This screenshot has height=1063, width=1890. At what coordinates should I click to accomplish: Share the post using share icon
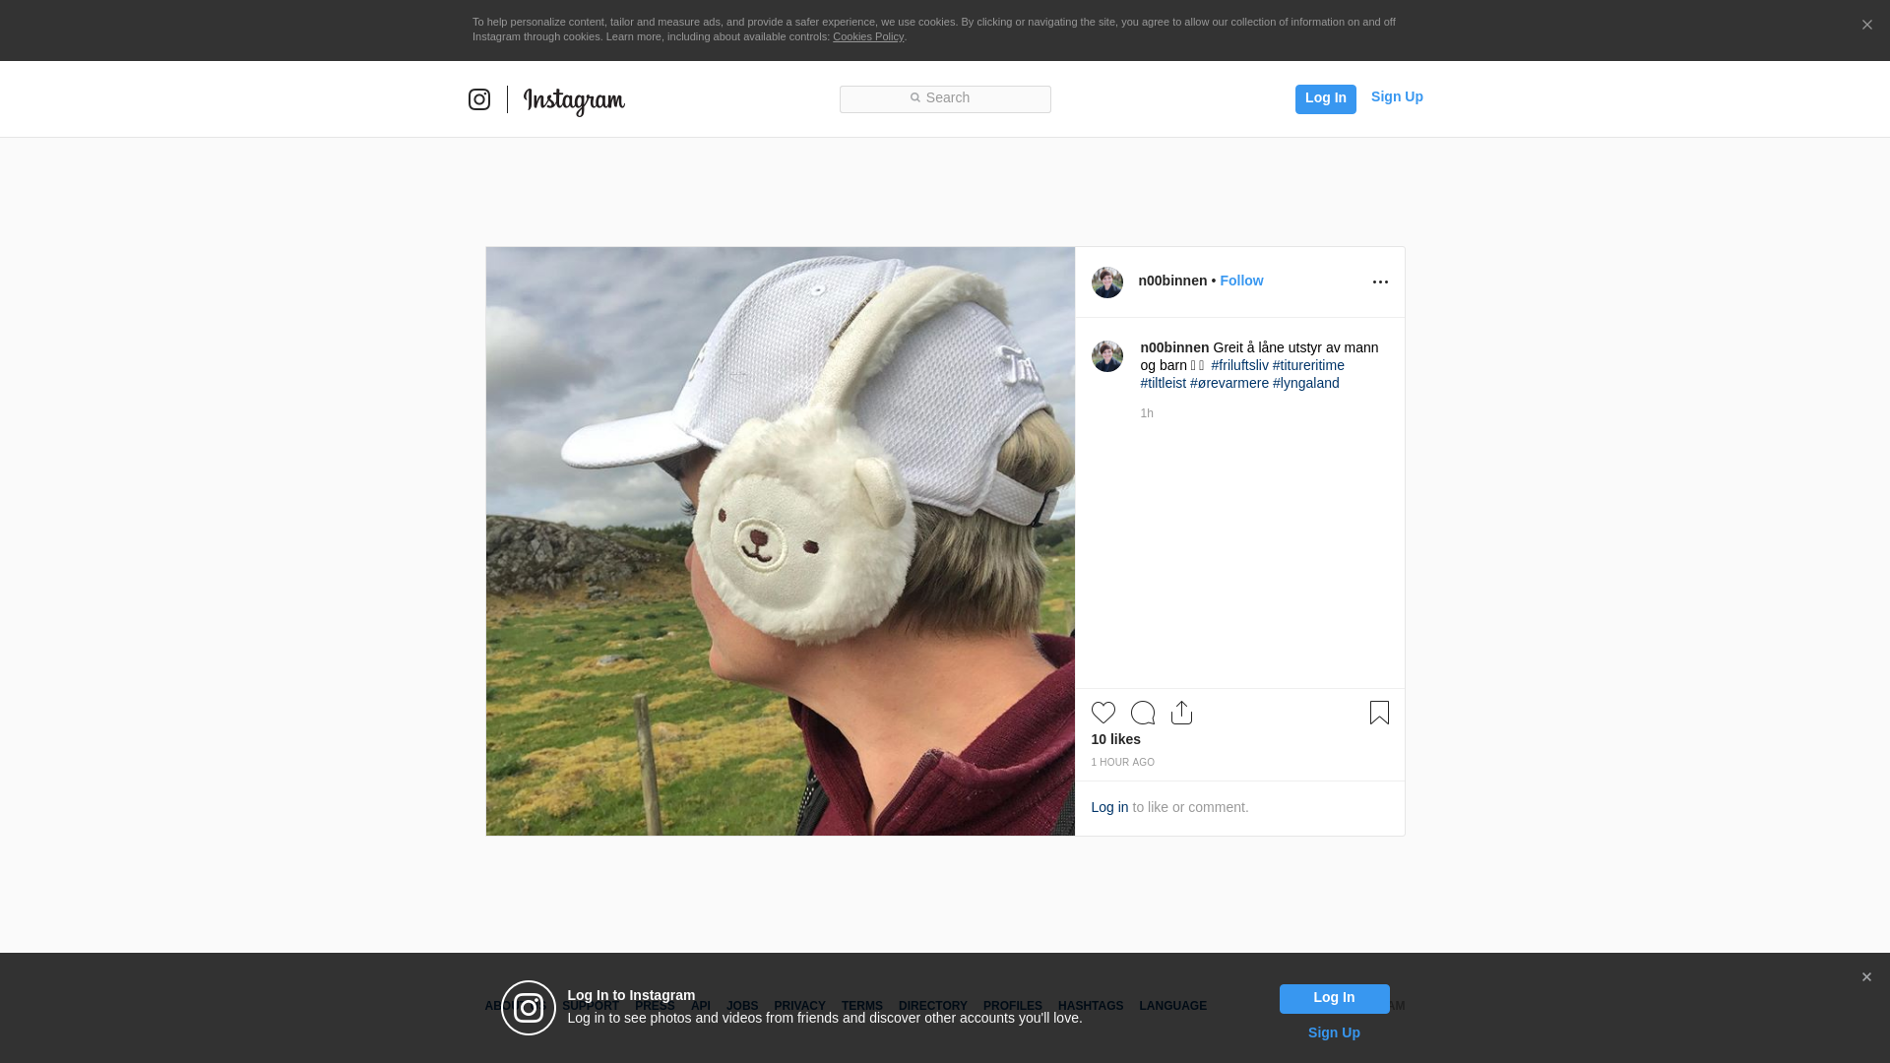click(x=1181, y=713)
